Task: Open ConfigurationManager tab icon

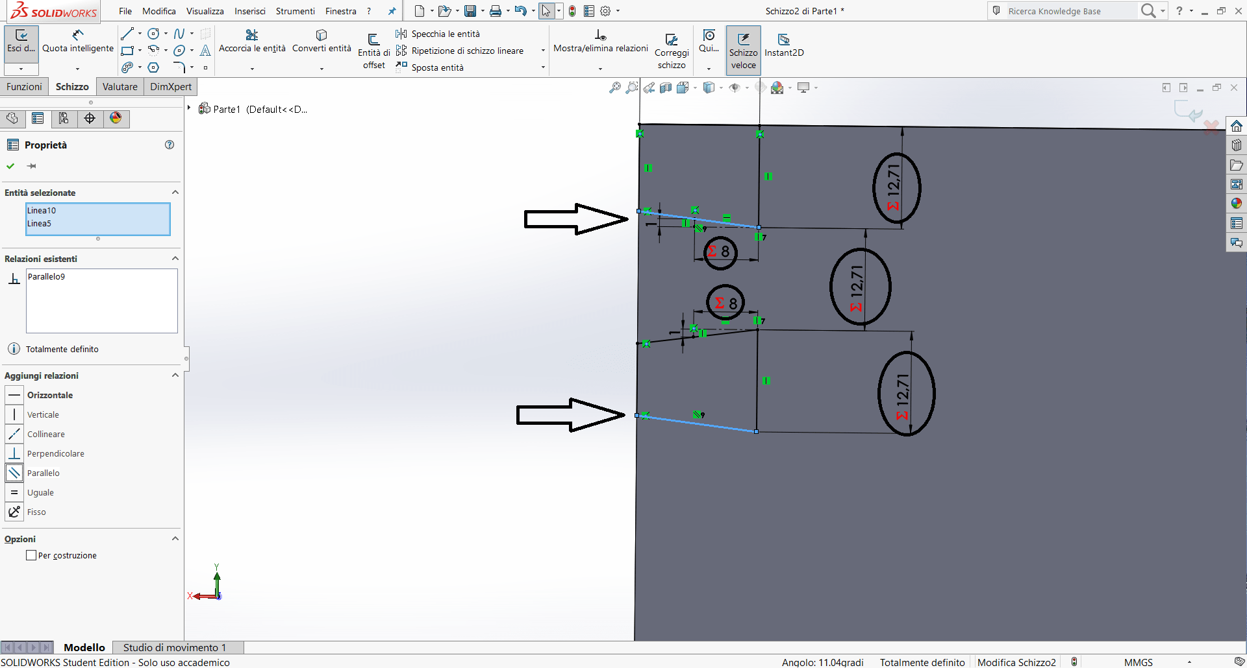Action: coord(64,118)
